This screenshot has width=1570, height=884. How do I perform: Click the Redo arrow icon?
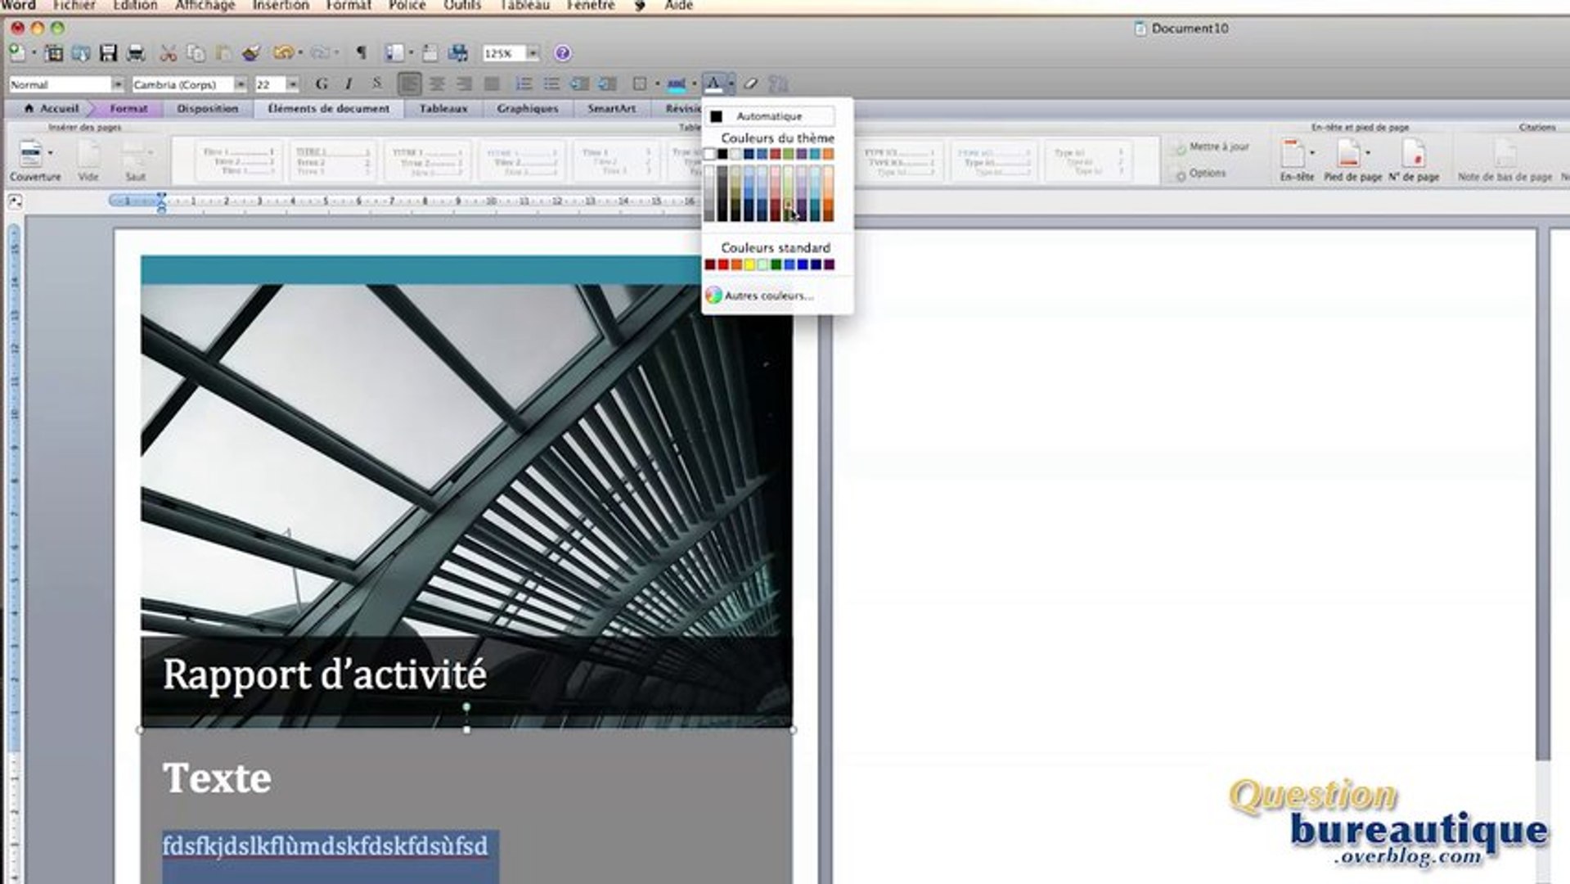tap(320, 53)
